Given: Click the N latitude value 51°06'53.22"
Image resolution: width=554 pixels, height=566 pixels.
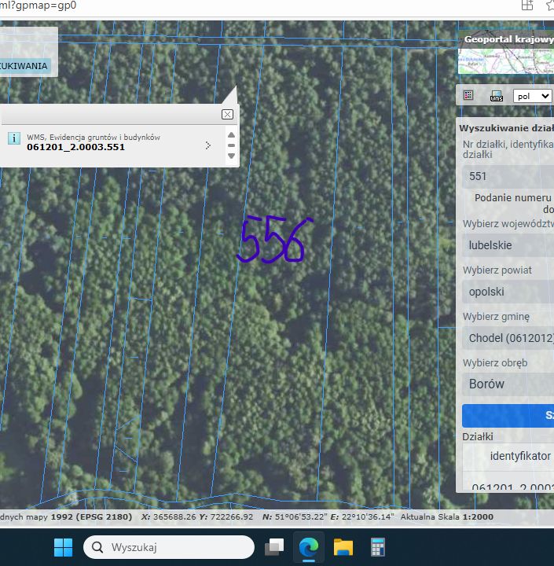Looking at the screenshot, I should coord(301,516).
